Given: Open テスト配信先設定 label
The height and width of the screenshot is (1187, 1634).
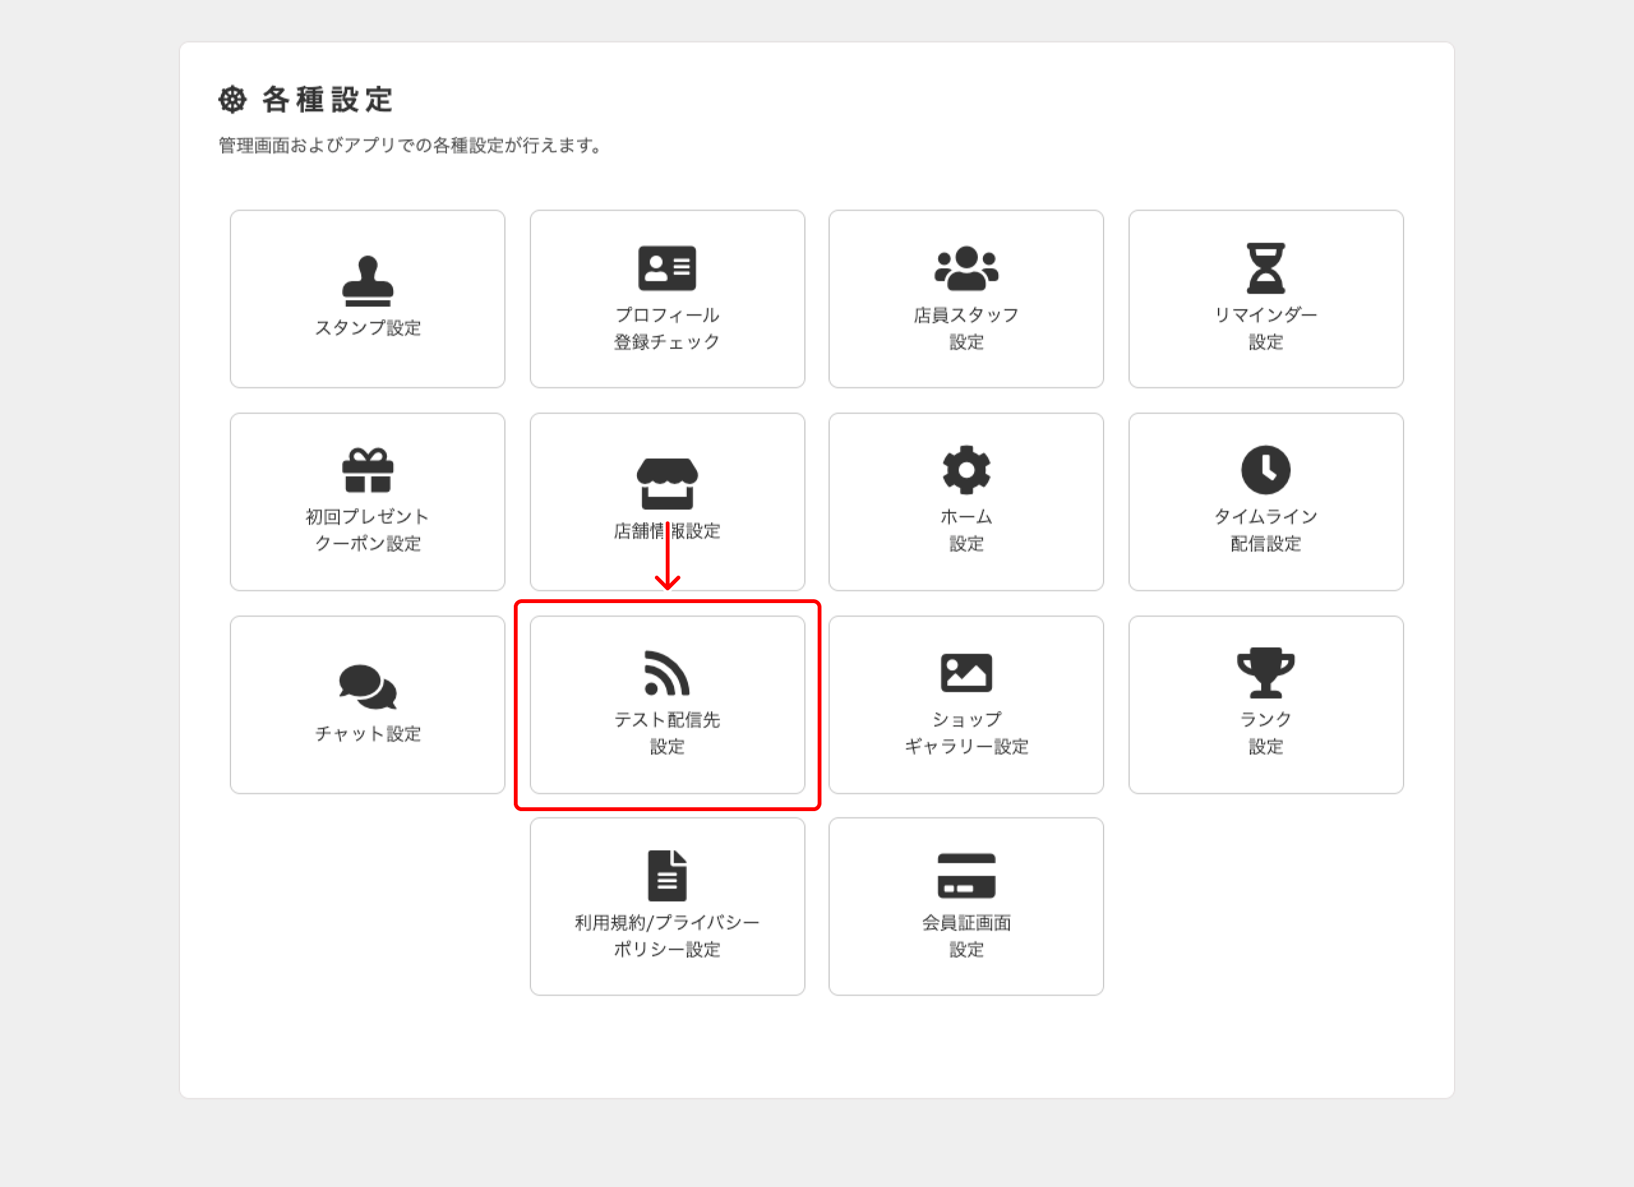Looking at the screenshot, I should tap(667, 733).
